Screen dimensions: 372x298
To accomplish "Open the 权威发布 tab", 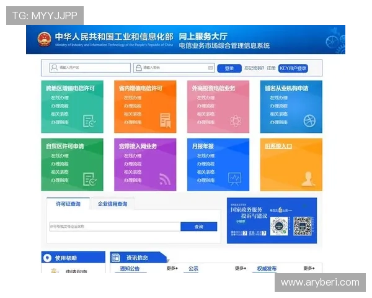I will [267, 269].
